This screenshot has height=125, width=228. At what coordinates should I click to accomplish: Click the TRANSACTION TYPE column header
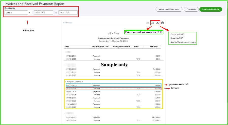tap(100, 47)
